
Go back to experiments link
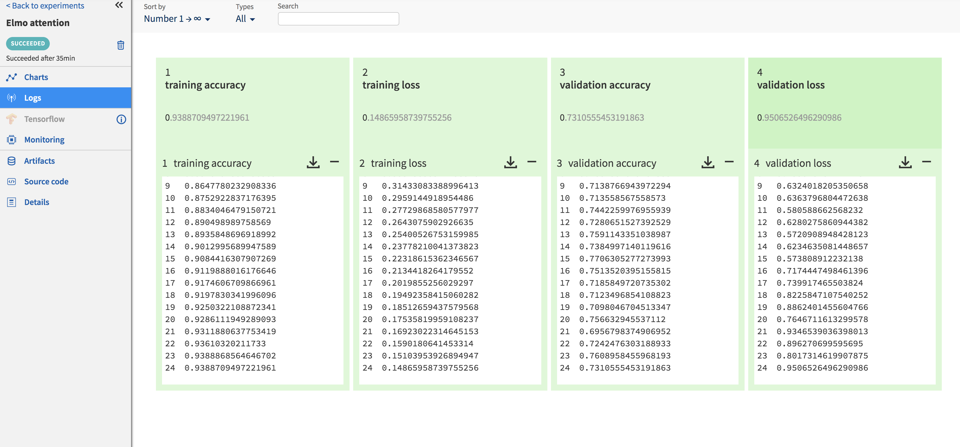click(45, 5)
